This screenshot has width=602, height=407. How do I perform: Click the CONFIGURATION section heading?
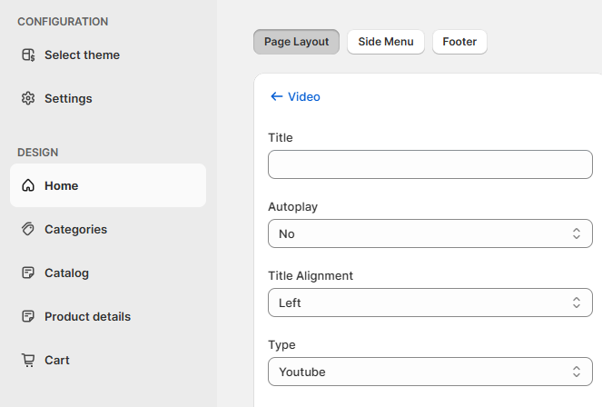63,22
